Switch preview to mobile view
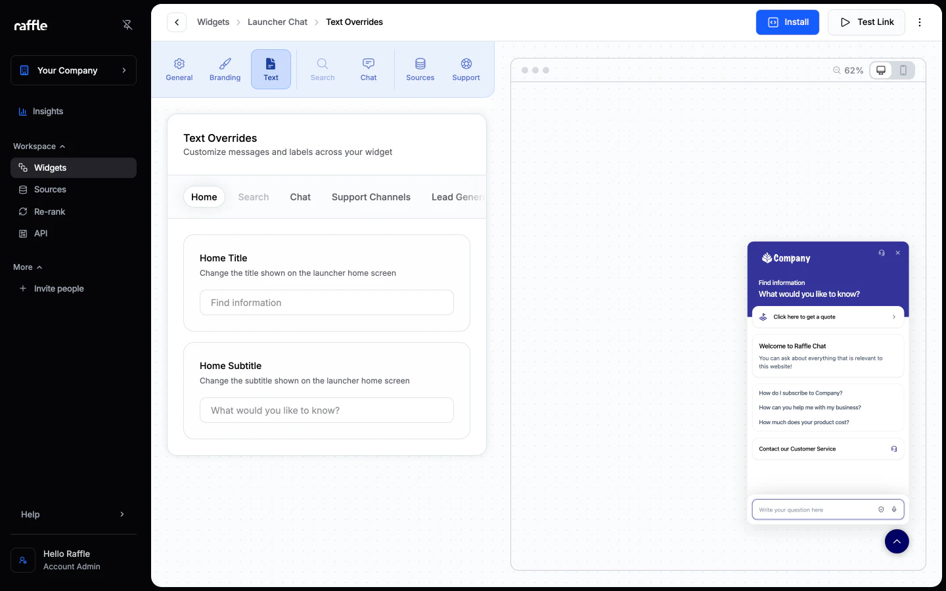Viewport: 946px width, 591px height. point(903,70)
